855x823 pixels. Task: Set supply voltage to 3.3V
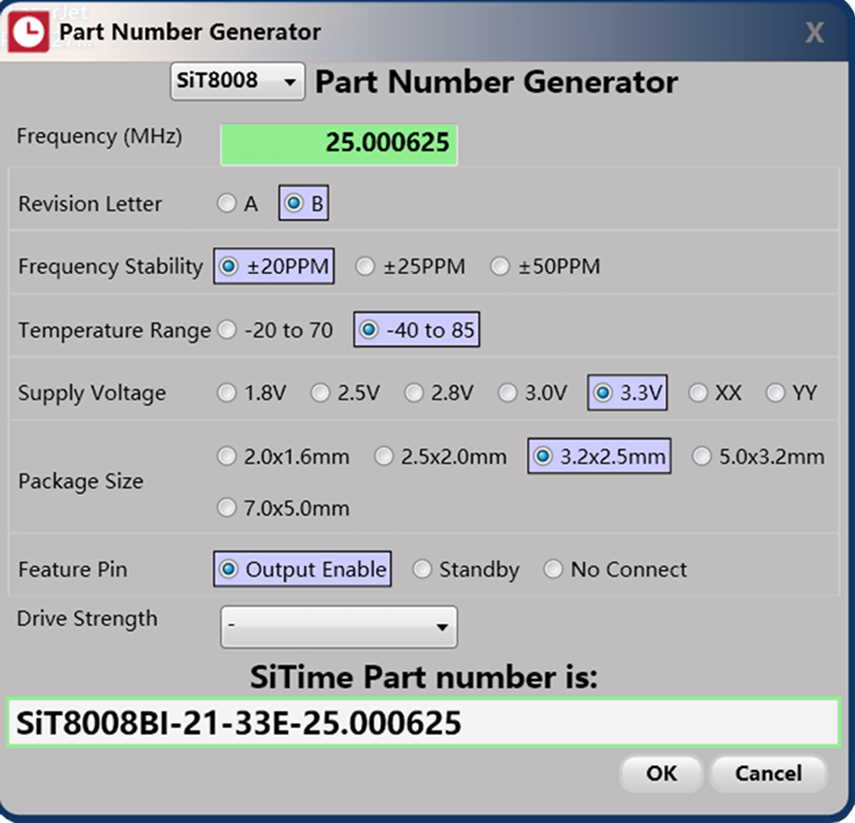(x=627, y=392)
